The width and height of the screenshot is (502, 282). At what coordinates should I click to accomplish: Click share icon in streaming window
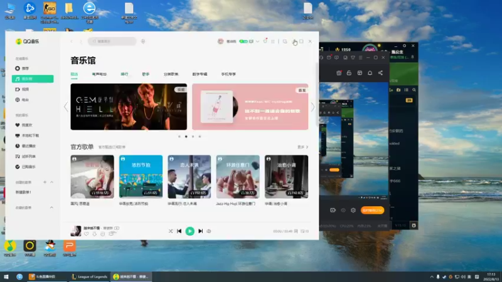[380, 73]
